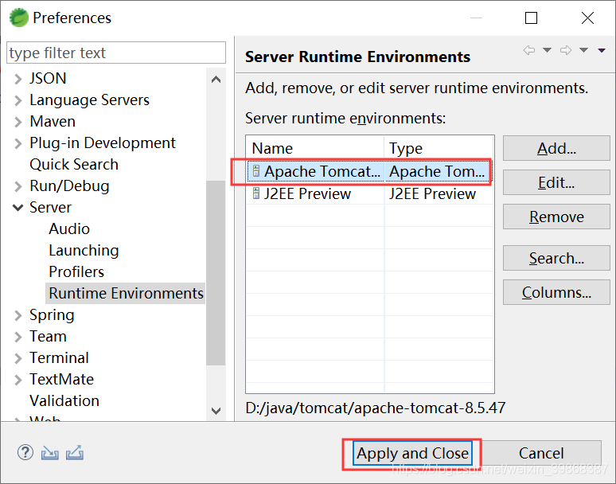Click the tree vertical scrollbar thumb

point(216,273)
